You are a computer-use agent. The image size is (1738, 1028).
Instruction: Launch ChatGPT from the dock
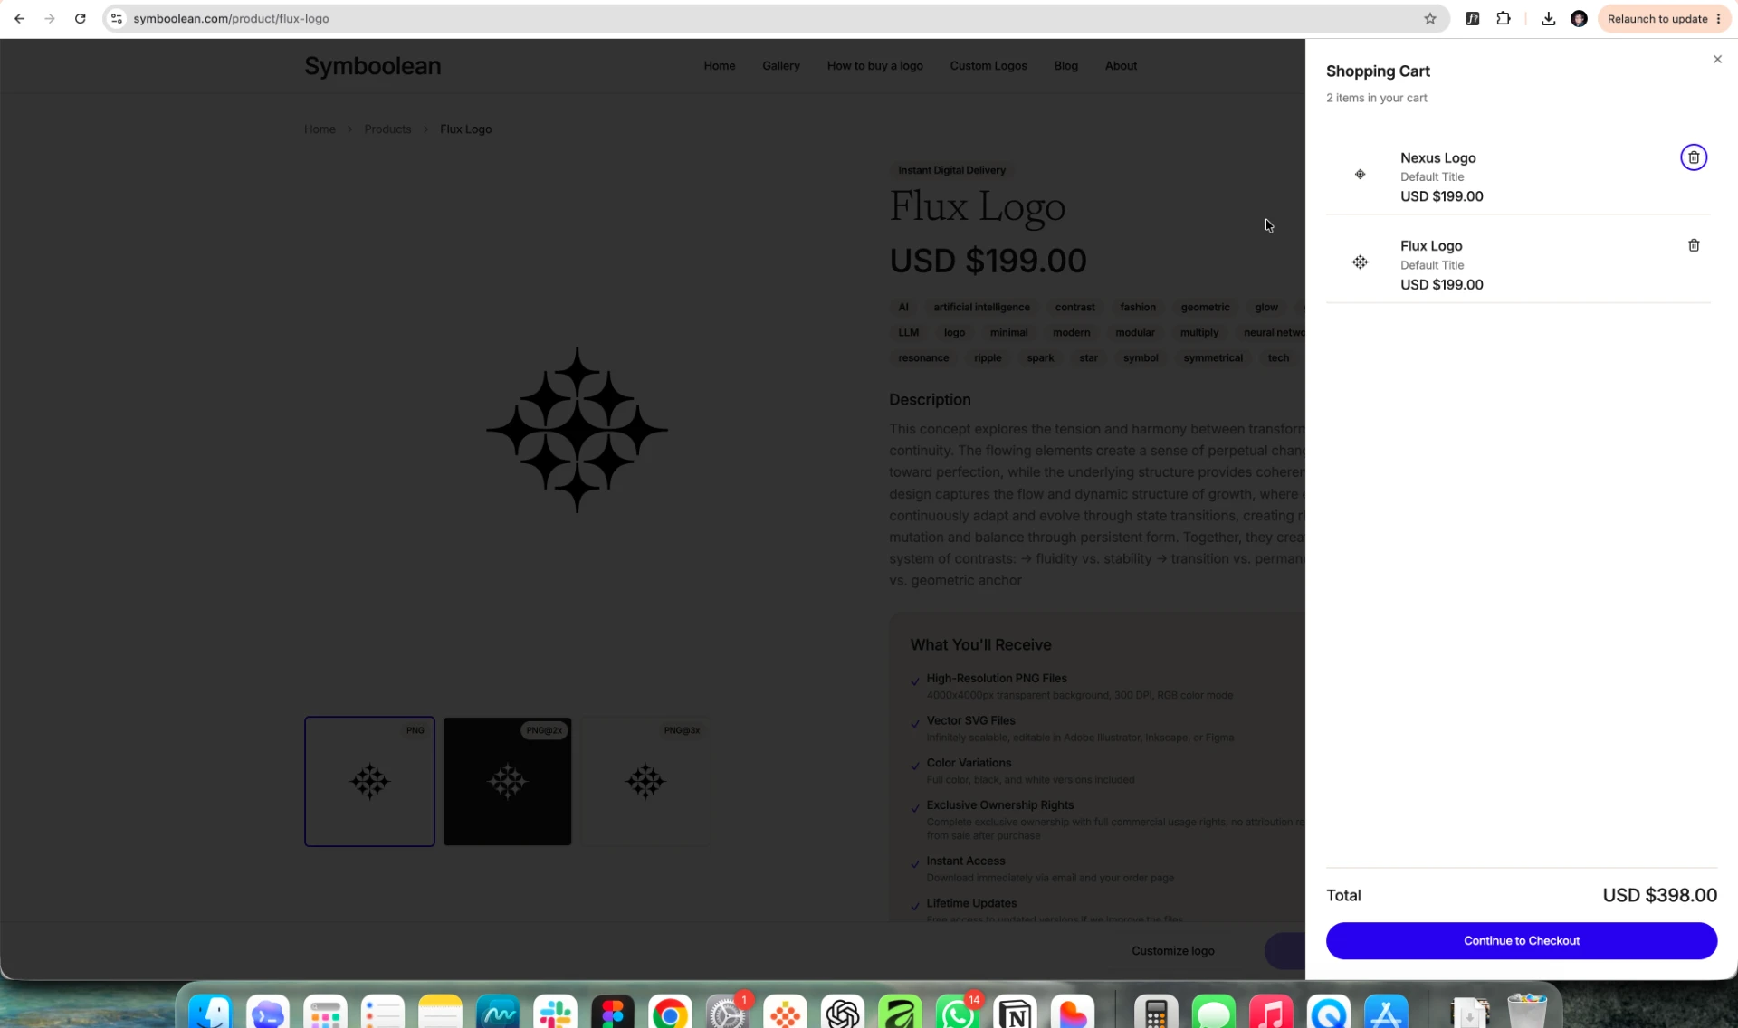[843, 1014]
